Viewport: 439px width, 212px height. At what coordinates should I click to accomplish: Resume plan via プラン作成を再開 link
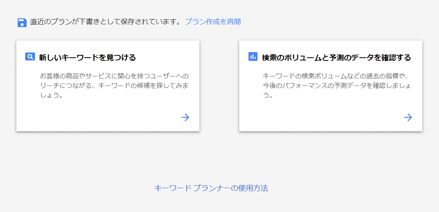(x=213, y=22)
